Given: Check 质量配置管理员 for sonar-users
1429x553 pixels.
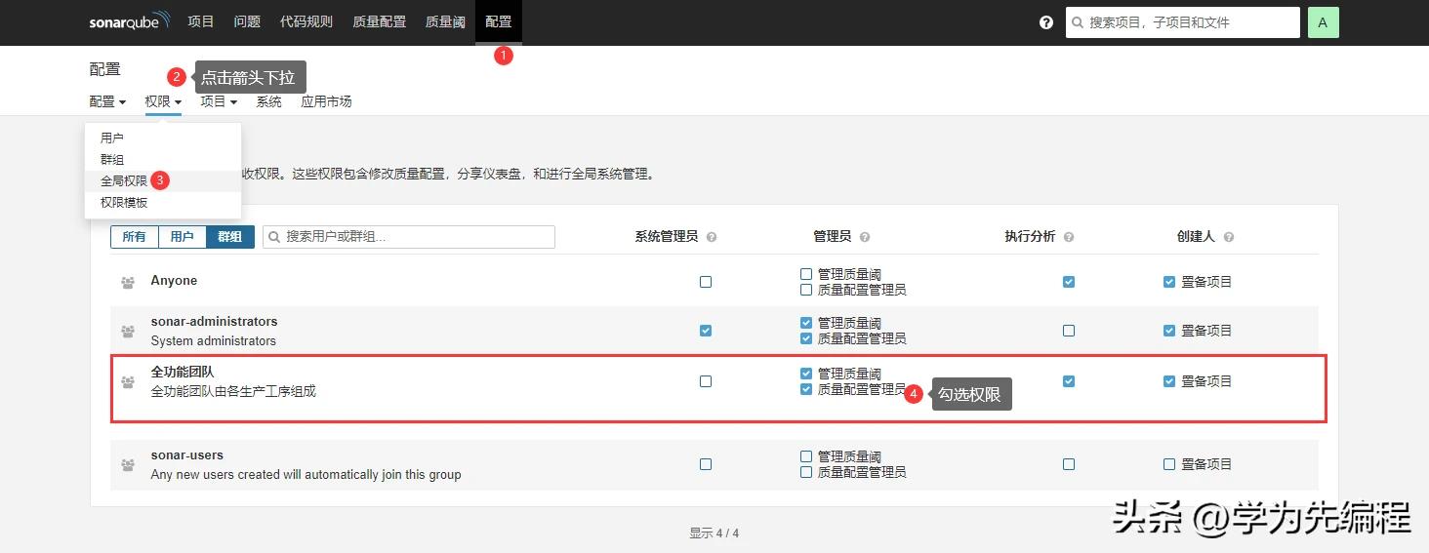Looking at the screenshot, I should coord(806,472).
